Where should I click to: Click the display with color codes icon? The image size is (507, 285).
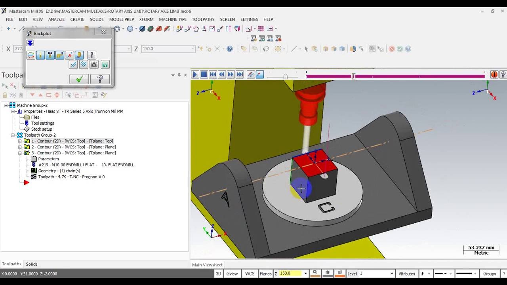point(31,55)
